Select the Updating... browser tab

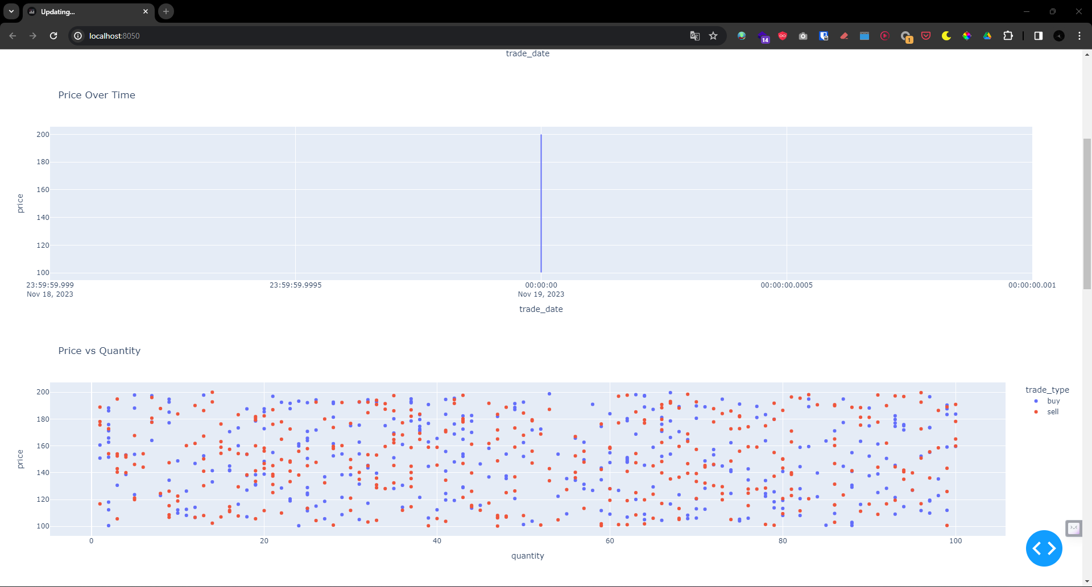[88, 12]
